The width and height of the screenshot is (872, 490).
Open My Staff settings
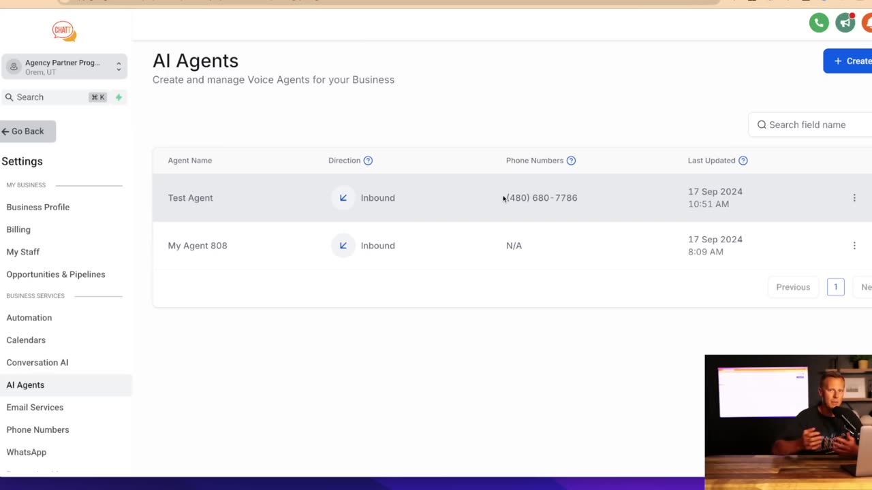click(23, 252)
